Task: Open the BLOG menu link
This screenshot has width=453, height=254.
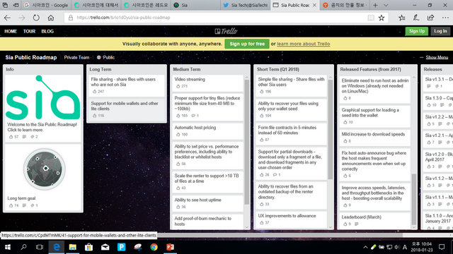Action: [x=47, y=31]
